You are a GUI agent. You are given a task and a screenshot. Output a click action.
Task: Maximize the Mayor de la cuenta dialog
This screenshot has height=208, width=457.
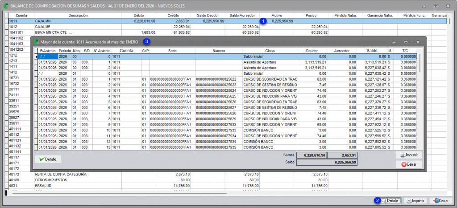coord(406,42)
